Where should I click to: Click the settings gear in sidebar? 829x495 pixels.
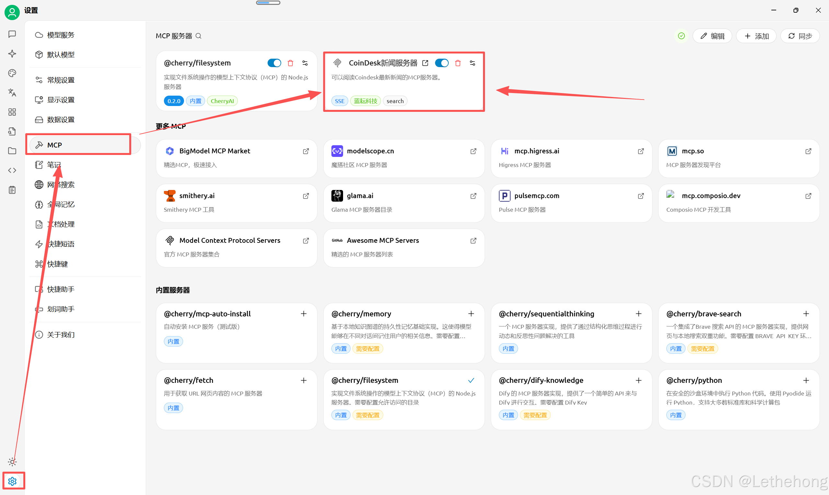pyautogui.click(x=12, y=481)
